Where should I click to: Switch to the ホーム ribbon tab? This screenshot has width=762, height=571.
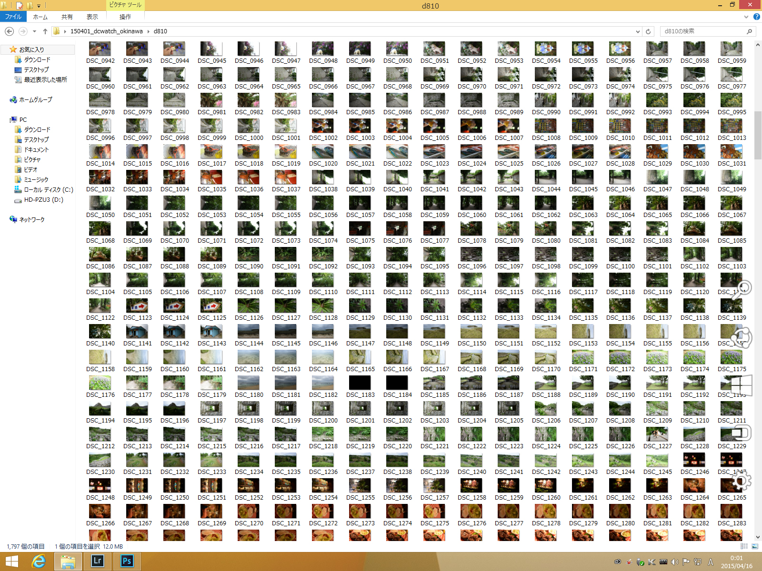40,17
